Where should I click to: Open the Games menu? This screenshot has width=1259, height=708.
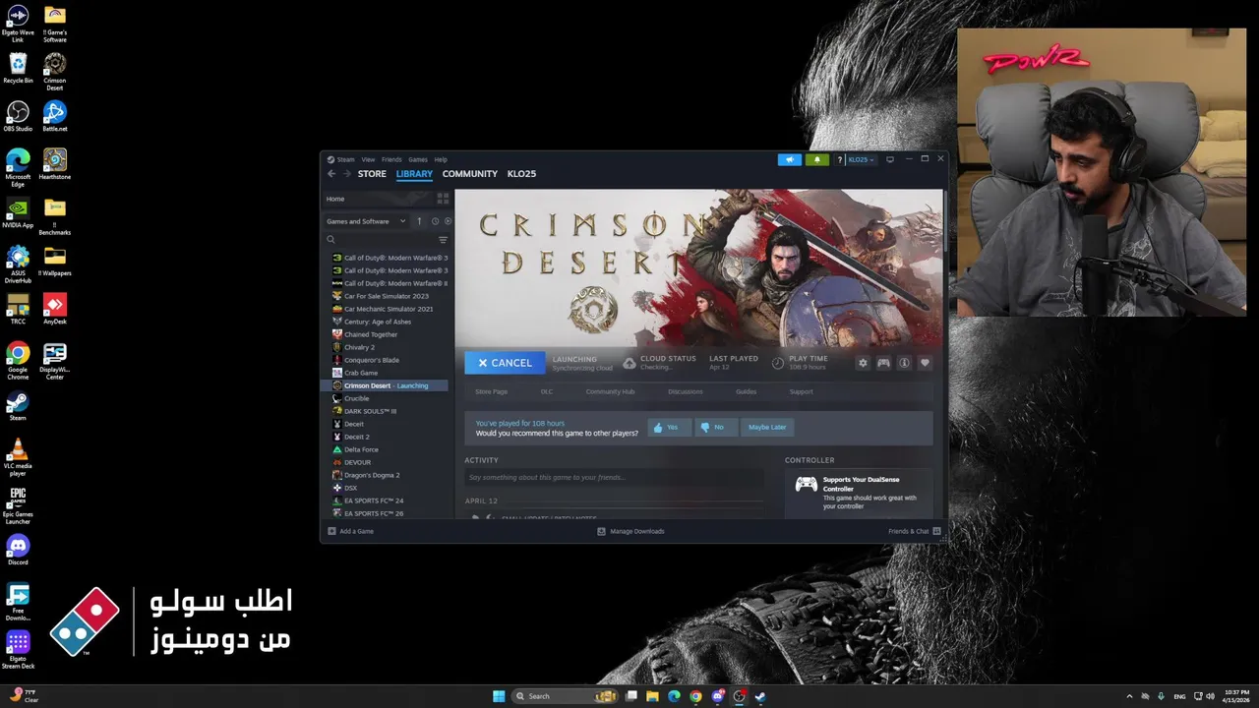(x=418, y=159)
